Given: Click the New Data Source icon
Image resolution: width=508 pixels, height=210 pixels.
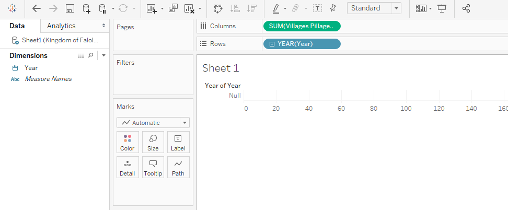Looking at the screenshot, I should pos(86,8).
